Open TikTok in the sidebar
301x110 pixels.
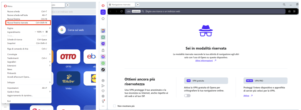tap(103, 70)
